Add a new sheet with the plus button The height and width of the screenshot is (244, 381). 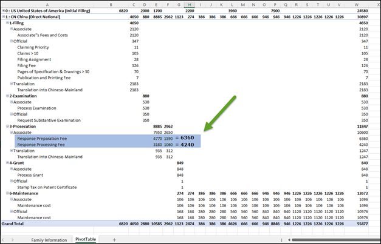tap(114, 240)
